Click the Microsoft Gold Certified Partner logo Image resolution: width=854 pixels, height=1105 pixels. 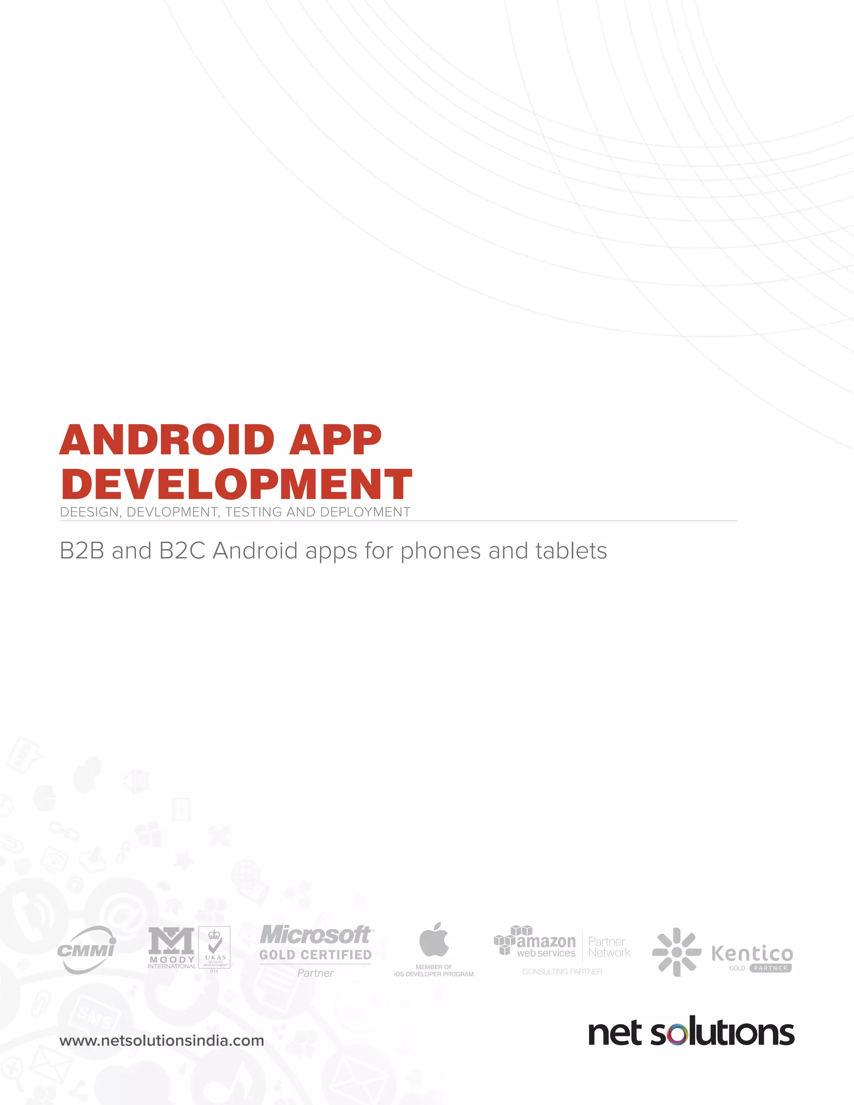tap(316, 950)
